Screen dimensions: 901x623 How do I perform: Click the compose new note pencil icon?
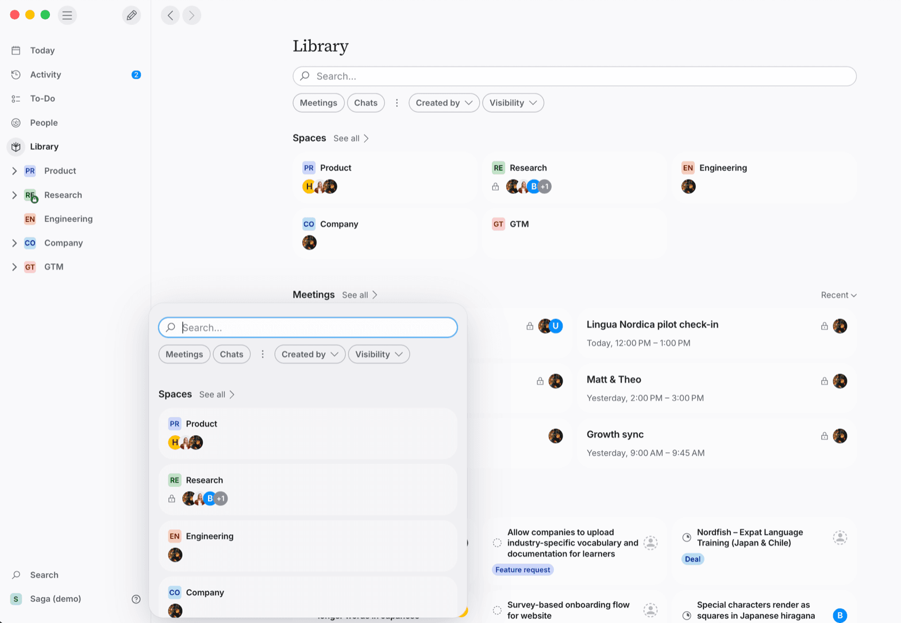point(132,15)
